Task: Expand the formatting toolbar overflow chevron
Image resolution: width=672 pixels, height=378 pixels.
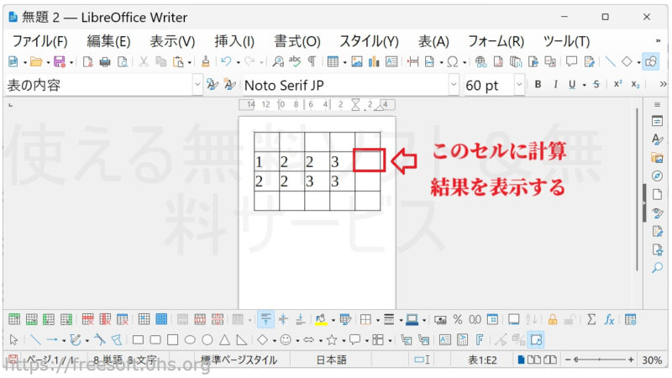Action: pos(663,85)
